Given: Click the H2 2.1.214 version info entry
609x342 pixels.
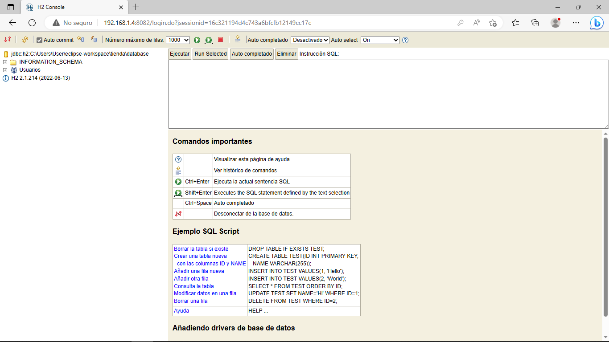Looking at the screenshot, I should point(41,78).
